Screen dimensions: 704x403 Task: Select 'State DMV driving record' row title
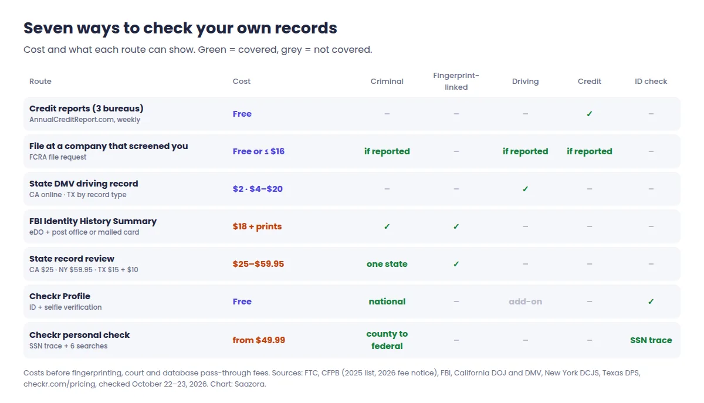point(84,184)
